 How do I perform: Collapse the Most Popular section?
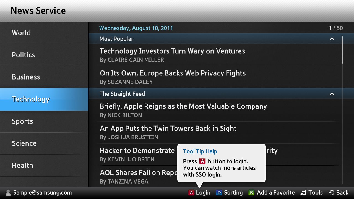click(x=332, y=39)
